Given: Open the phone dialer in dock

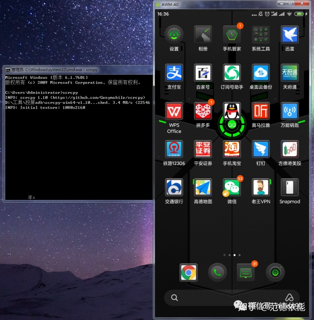Looking at the screenshot, I should pos(218,272).
